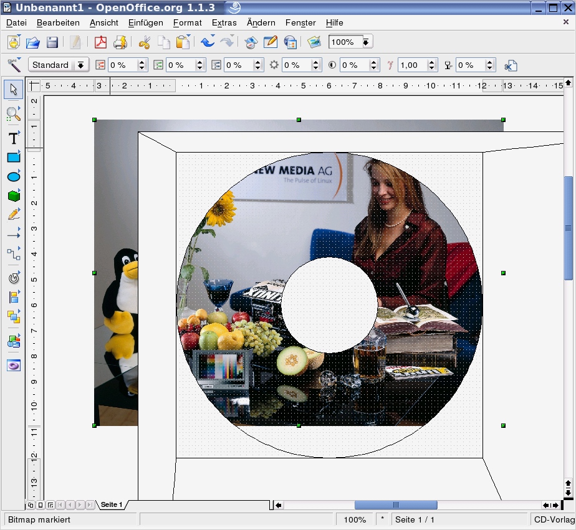Viewport: 576px width, 530px height.
Task: Select the Rectangle tool
Action: tap(14, 157)
